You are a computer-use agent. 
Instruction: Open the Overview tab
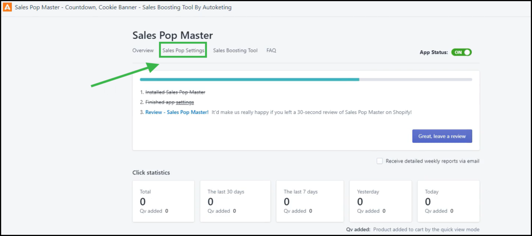143,50
